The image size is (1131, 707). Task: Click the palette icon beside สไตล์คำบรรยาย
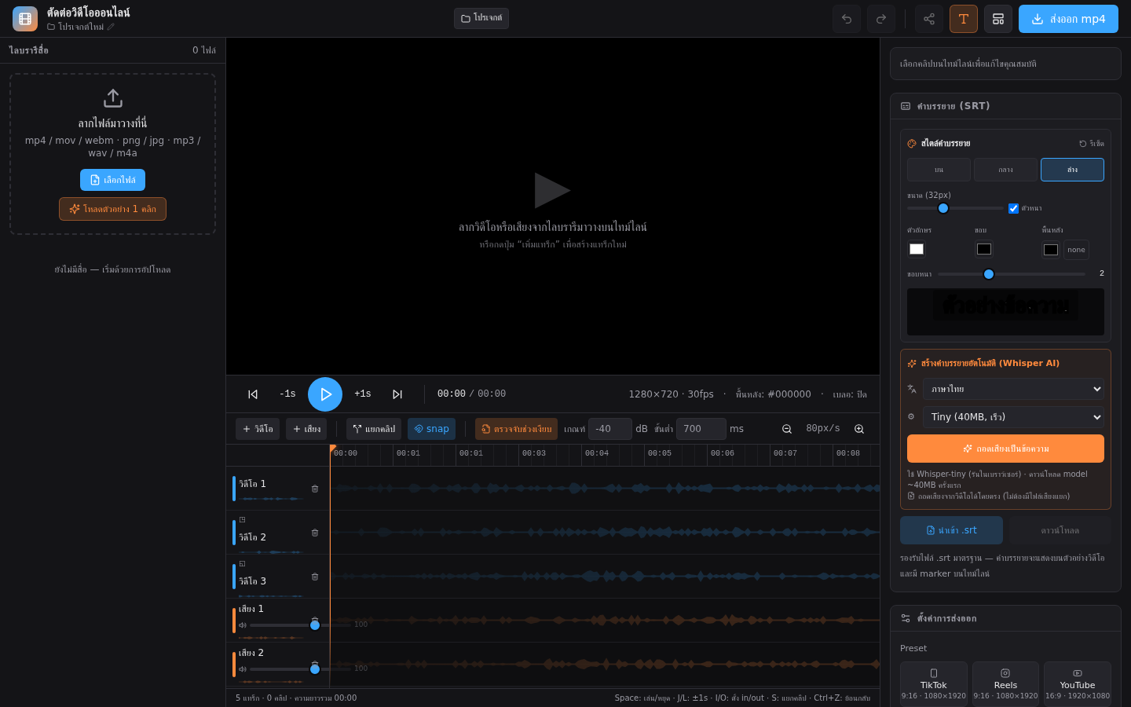click(x=912, y=144)
